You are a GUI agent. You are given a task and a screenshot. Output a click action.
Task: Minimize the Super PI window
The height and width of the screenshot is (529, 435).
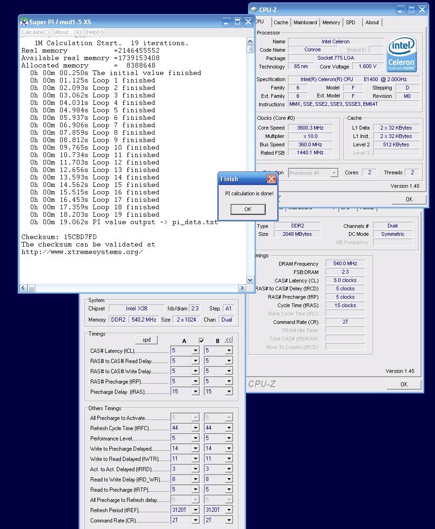(x=227, y=22)
